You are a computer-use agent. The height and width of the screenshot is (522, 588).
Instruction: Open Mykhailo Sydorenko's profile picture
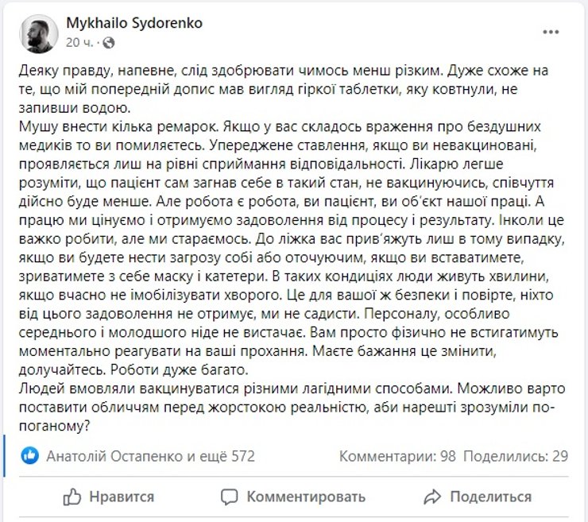[x=34, y=32]
